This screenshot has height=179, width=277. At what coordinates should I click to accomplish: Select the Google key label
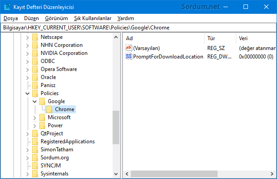click(56, 101)
